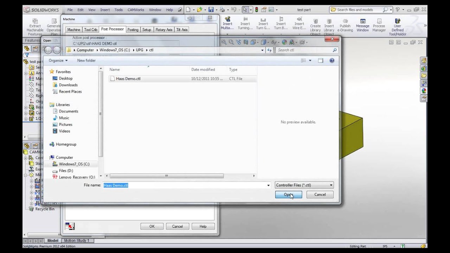Image resolution: width=450 pixels, height=253 pixels.
Task: Click the Save disk icon
Action: coord(211,10)
